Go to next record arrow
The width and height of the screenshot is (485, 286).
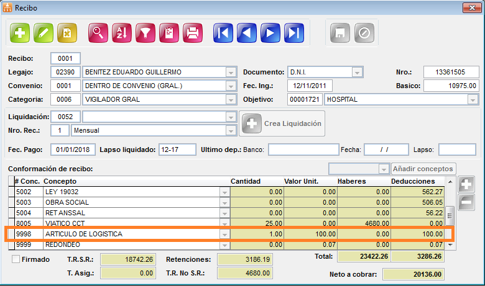(x=270, y=33)
